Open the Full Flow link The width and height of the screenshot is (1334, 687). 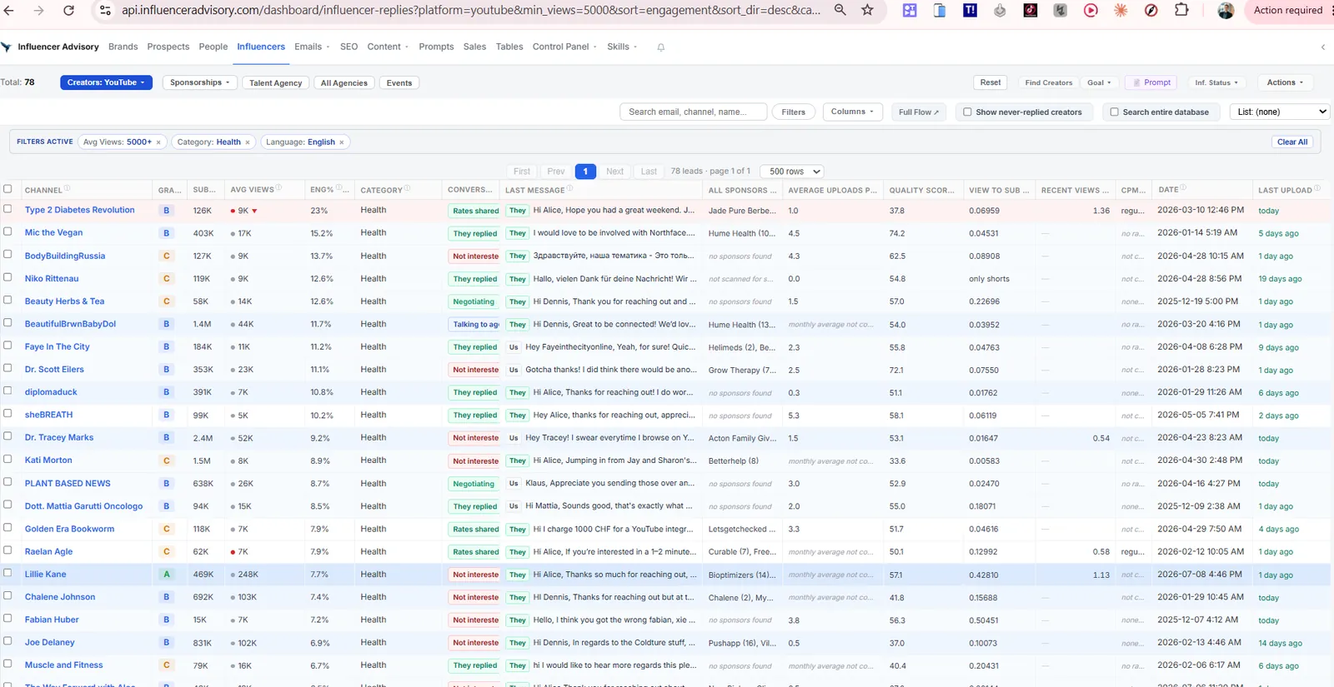(919, 112)
